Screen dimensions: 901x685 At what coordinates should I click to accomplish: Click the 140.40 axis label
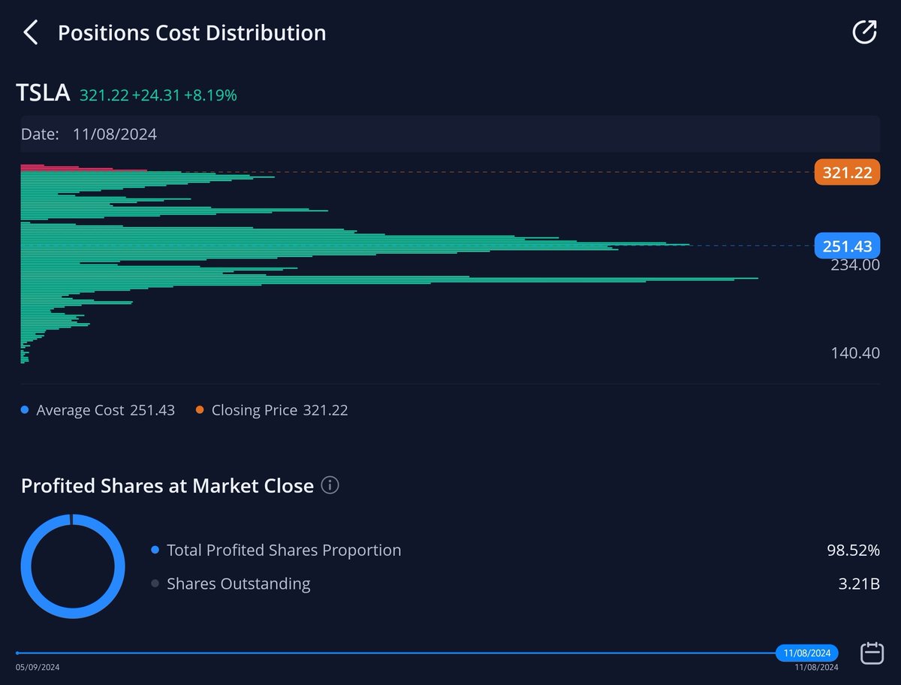point(854,353)
